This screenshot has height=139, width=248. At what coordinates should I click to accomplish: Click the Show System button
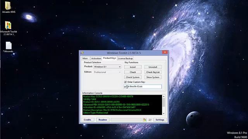point(153,77)
